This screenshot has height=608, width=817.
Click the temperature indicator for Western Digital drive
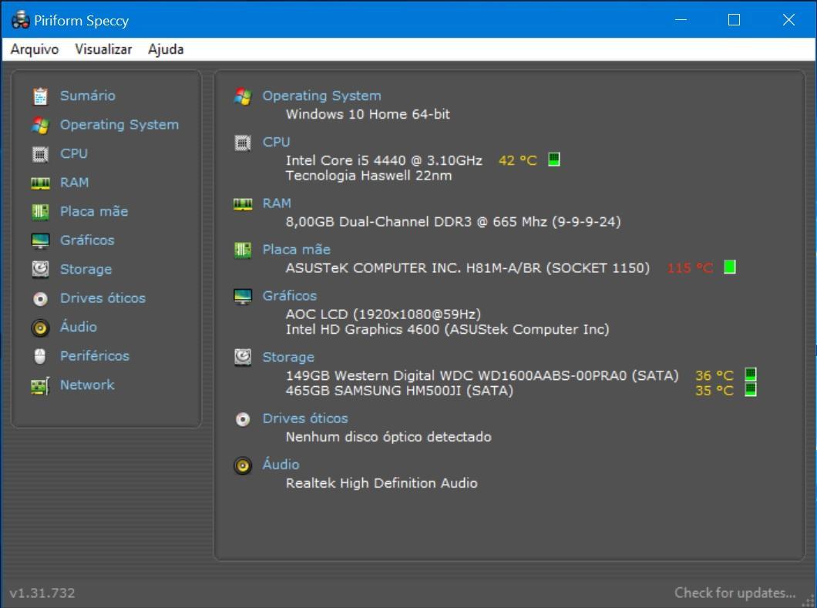click(x=750, y=375)
